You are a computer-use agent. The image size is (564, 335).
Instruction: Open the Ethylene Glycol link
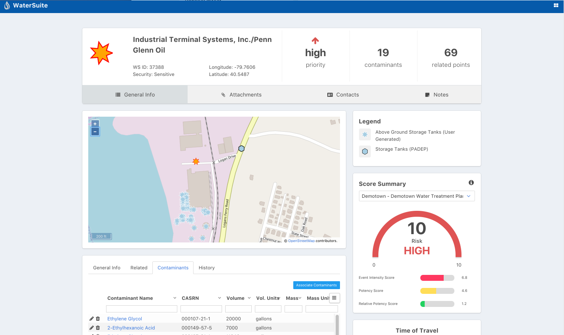coord(125,319)
